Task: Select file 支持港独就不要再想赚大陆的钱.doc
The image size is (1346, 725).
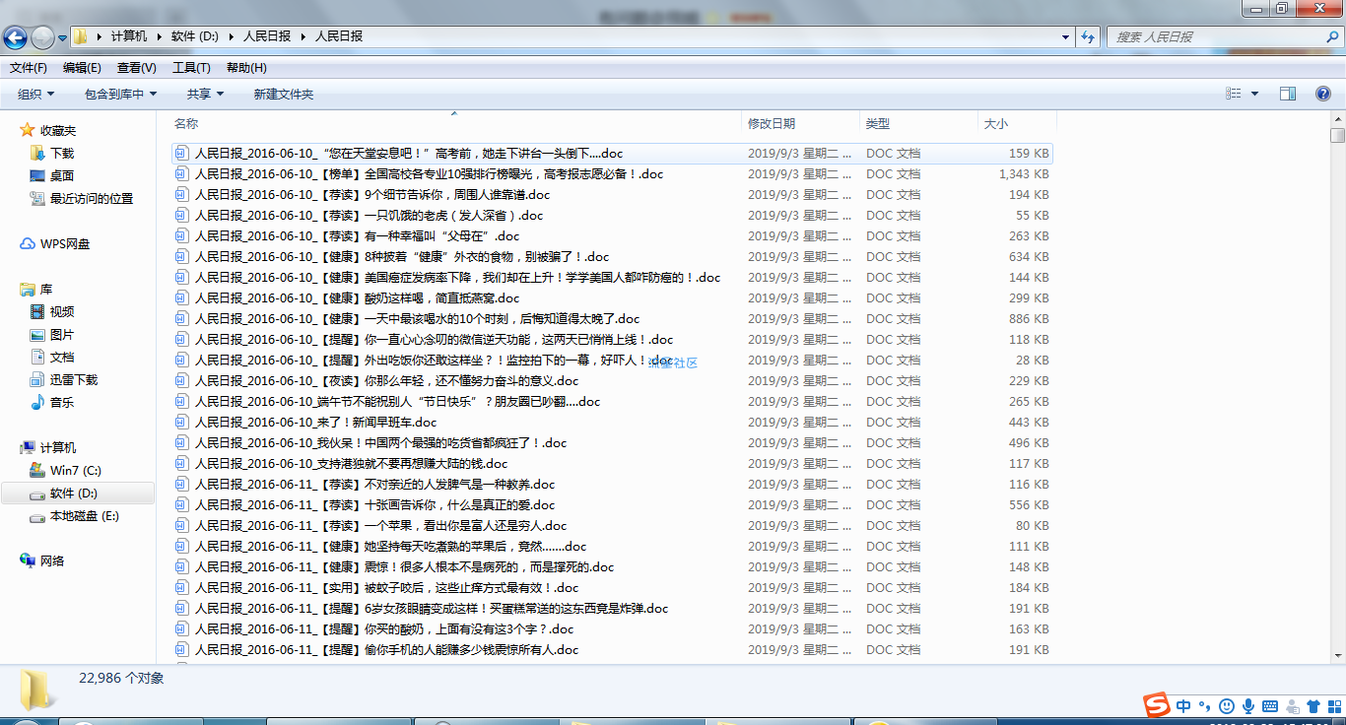Action: click(x=351, y=463)
